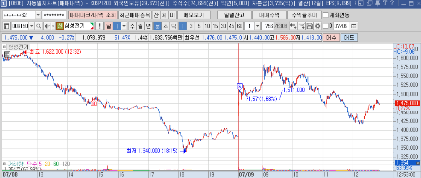This screenshot has height=178, width=421.
Task: Save the chart with the floppy disk icon
Action: tap(310, 26)
